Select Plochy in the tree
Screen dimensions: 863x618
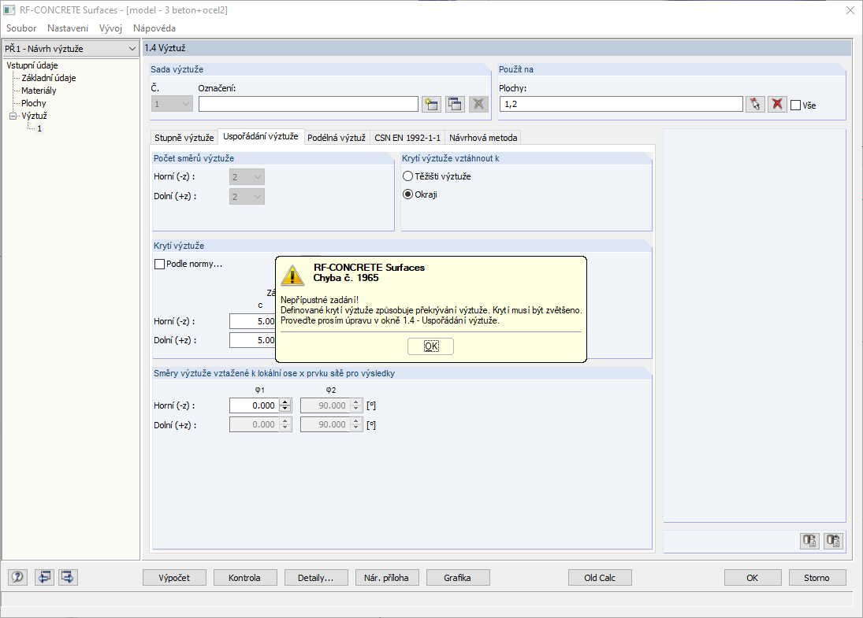click(34, 103)
